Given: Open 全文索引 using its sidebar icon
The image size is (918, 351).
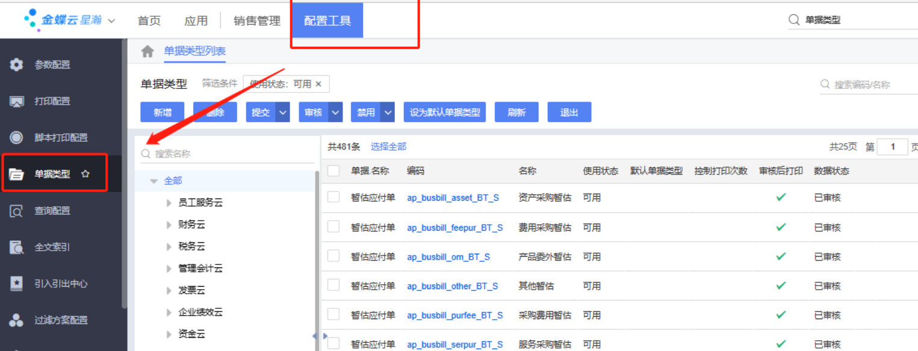Looking at the screenshot, I should [x=17, y=247].
